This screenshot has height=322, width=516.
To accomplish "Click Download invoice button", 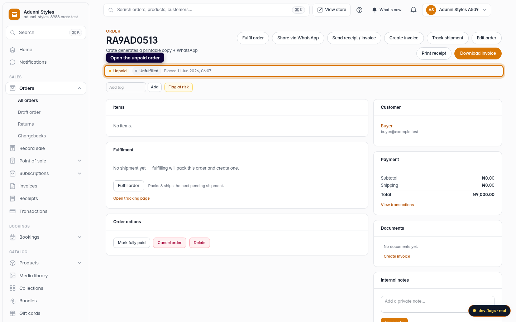I will coord(478,53).
